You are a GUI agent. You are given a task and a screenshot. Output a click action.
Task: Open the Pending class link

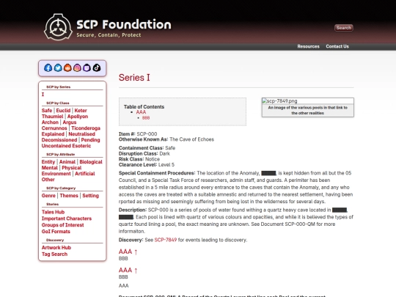point(90,140)
